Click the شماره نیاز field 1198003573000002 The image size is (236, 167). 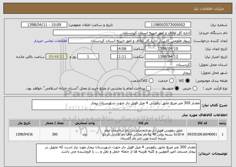click(x=168, y=25)
